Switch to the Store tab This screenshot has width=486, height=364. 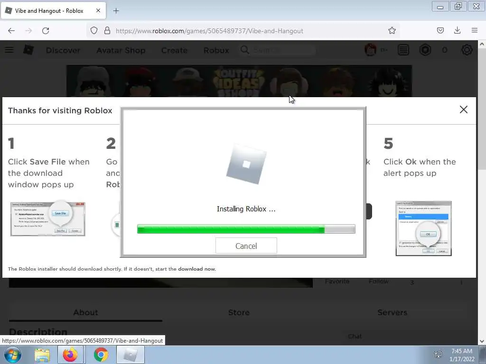coord(239,312)
